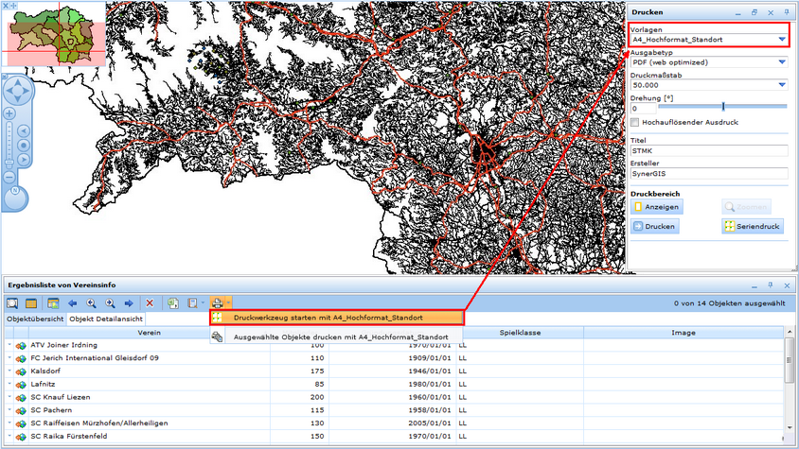Click the Drehung rotation slider
Screen dimensions: 799x449
point(722,107)
